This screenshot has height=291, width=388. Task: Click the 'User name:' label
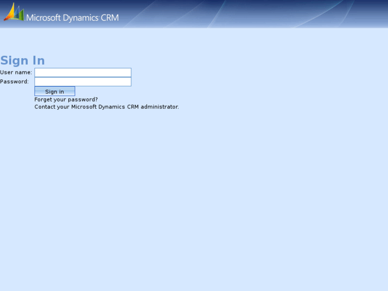[16, 72]
